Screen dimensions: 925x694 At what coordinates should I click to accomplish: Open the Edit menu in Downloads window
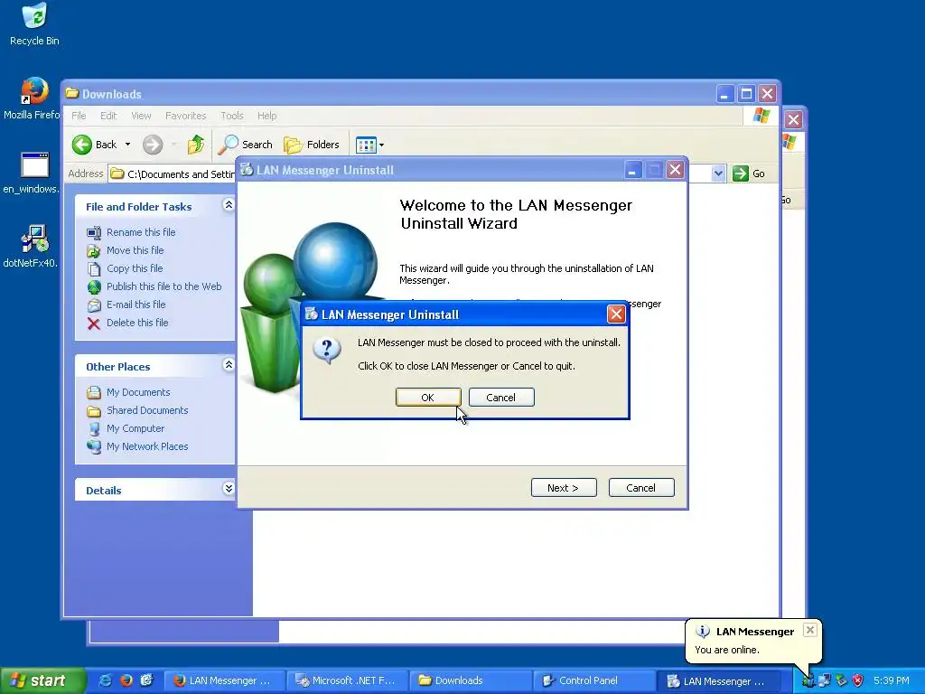[x=108, y=116]
